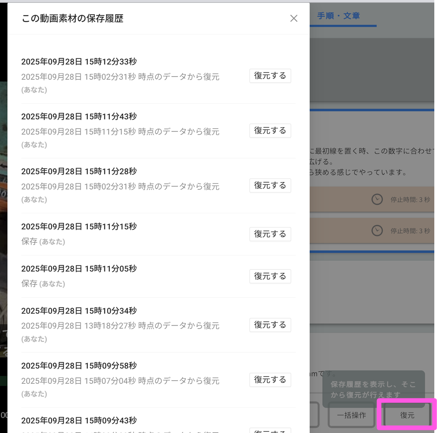Select the first 停止時間: 3 秒 label

[x=410, y=200]
